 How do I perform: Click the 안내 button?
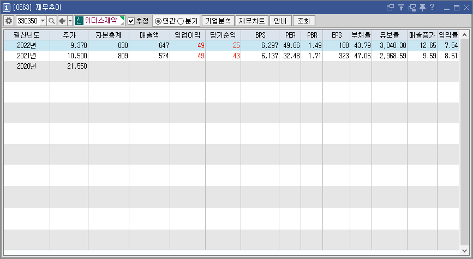tap(280, 21)
